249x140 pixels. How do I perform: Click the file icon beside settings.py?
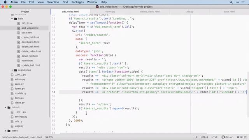click(12, 117)
